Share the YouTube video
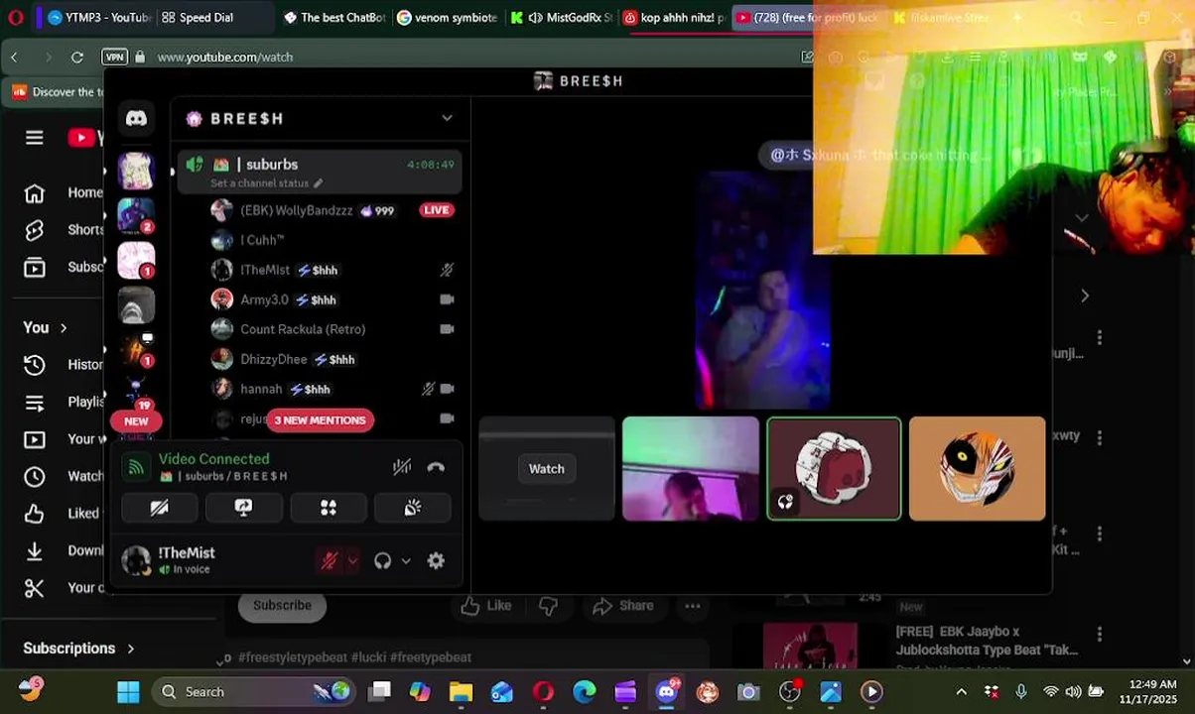This screenshot has height=714, width=1195. coord(623,605)
